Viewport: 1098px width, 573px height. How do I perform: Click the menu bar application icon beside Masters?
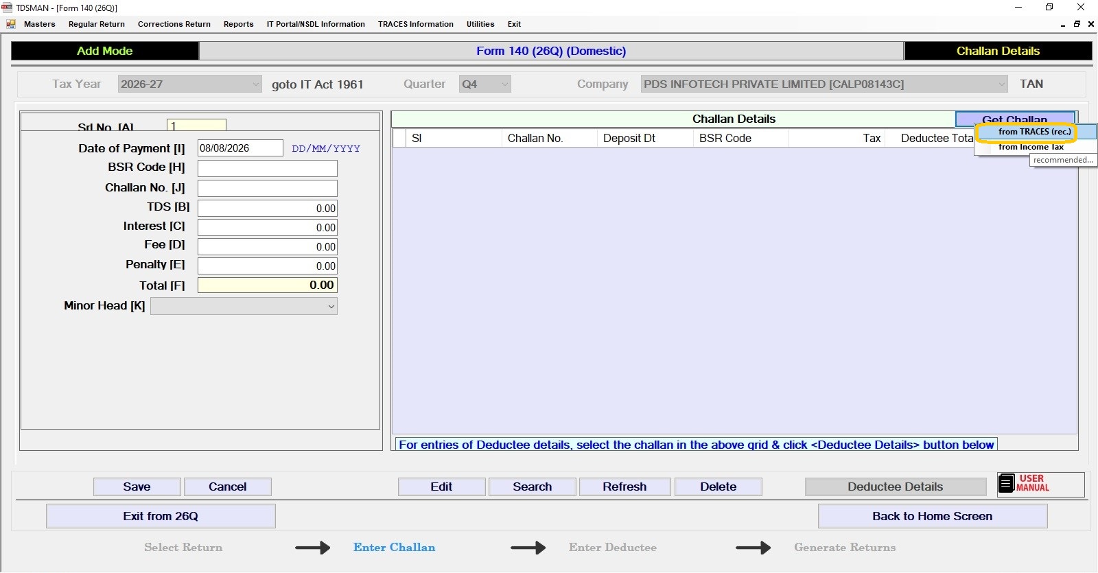point(11,24)
